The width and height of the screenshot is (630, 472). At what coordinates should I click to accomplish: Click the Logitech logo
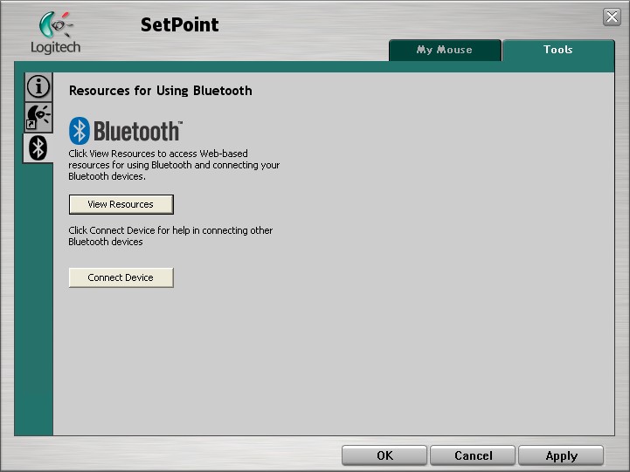56,32
